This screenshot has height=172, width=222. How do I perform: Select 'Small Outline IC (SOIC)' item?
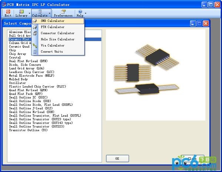click(x=28, y=97)
